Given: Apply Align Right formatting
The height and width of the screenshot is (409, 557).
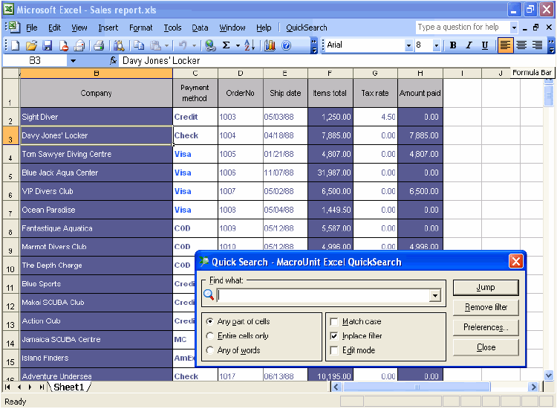Looking at the screenshot, I should click(x=537, y=45).
